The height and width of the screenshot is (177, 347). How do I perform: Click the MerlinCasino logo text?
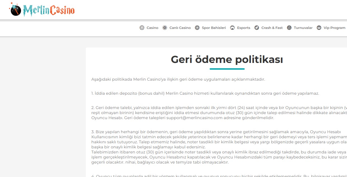pyautogui.click(x=49, y=11)
